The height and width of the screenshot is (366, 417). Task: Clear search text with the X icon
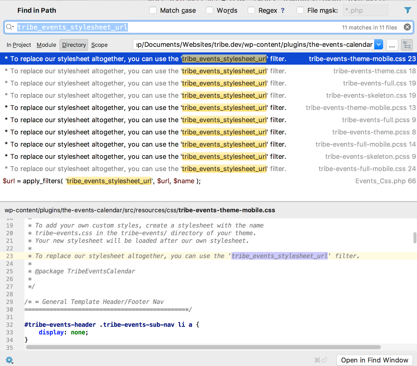[x=407, y=27]
